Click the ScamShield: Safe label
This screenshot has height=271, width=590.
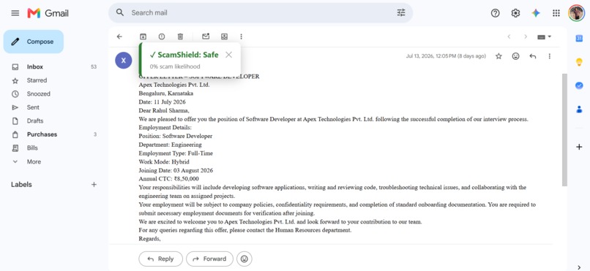(x=184, y=55)
